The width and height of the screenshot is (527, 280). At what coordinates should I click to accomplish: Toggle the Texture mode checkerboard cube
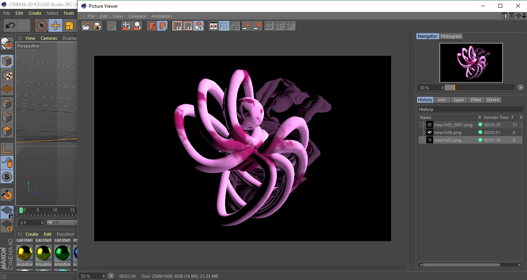pyautogui.click(x=7, y=75)
